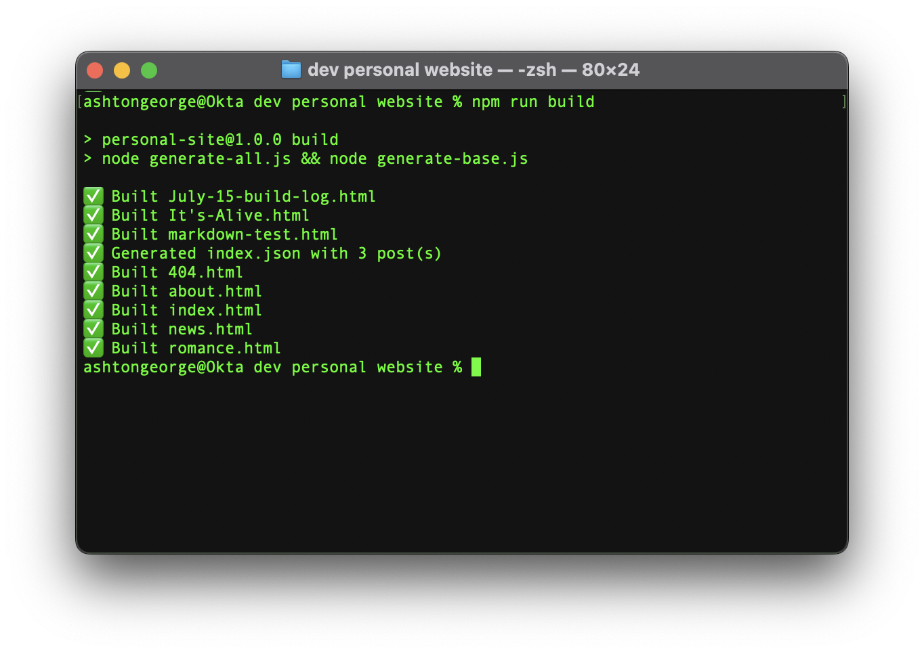The image size is (924, 654).
Task: Click the 'personal-site@1.0.0 build' output line
Action: tap(220, 139)
